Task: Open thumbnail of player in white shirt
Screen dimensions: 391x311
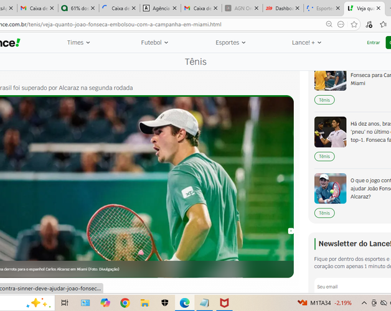Action: (x=330, y=132)
